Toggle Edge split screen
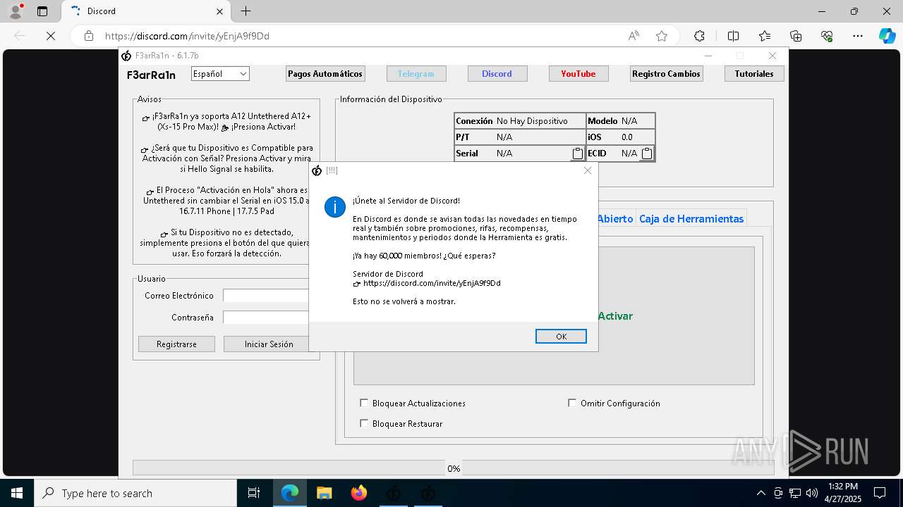Image resolution: width=903 pixels, height=507 pixels. click(x=733, y=36)
